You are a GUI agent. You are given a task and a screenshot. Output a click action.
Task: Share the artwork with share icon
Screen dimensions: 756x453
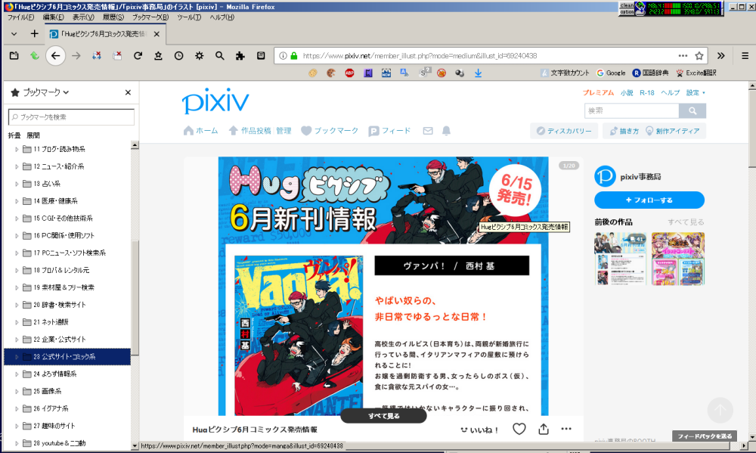pyautogui.click(x=544, y=429)
